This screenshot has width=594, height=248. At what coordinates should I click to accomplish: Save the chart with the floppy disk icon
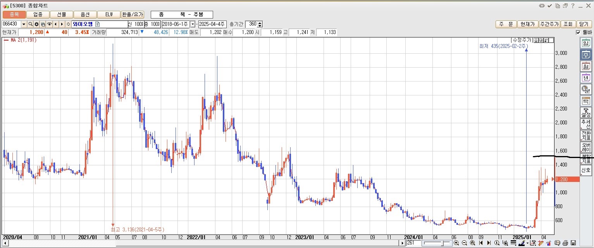[573, 243]
